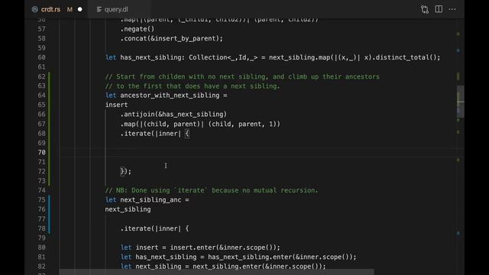Click 'insert' on line 65
The width and height of the screenshot is (489, 275).
116,105
